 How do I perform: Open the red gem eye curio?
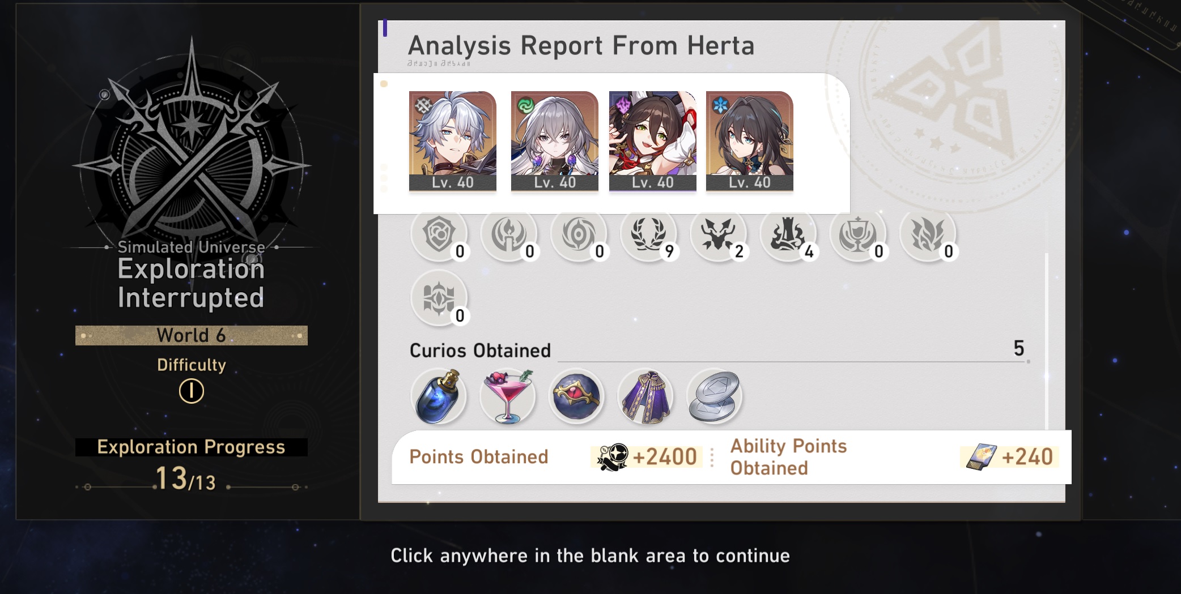click(576, 396)
